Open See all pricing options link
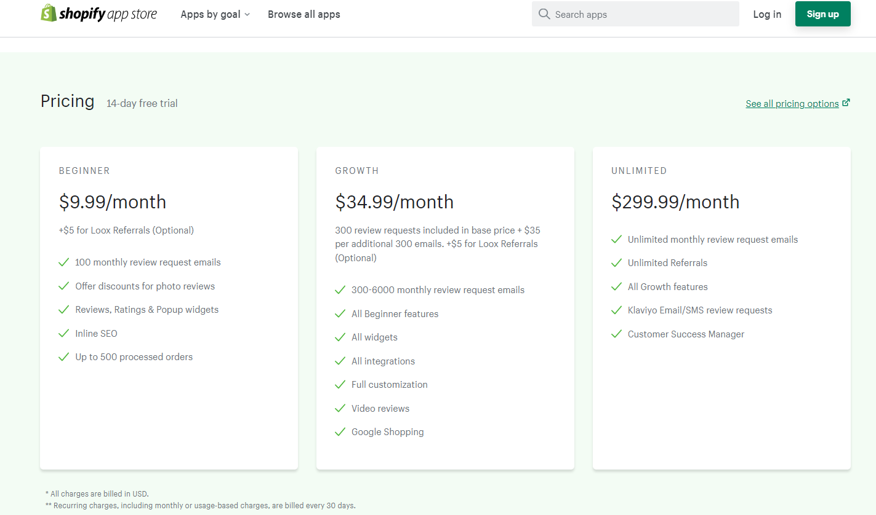This screenshot has width=876, height=515. [792, 104]
